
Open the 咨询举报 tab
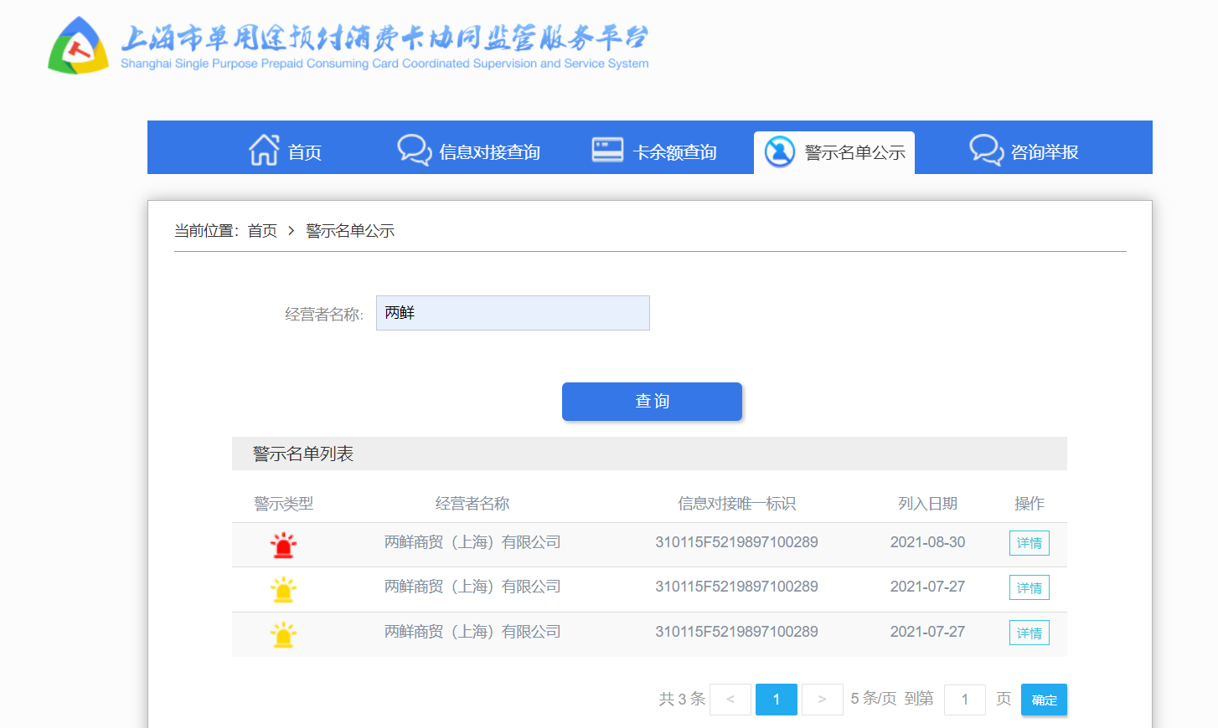[1024, 150]
